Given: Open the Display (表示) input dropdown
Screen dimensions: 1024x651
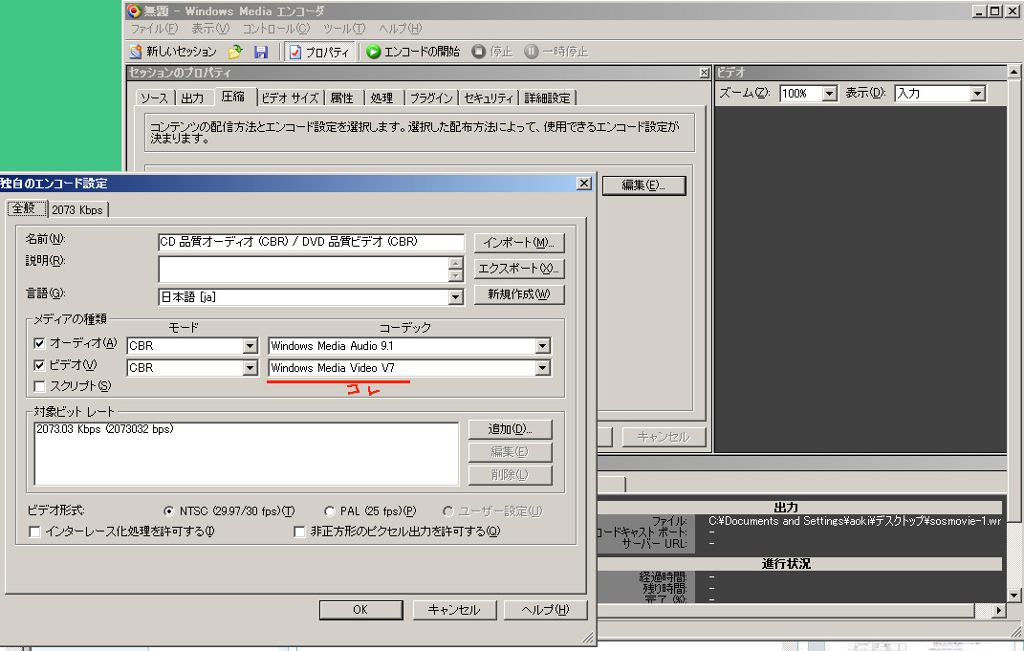Looking at the screenshot, I should click(978, 94).
